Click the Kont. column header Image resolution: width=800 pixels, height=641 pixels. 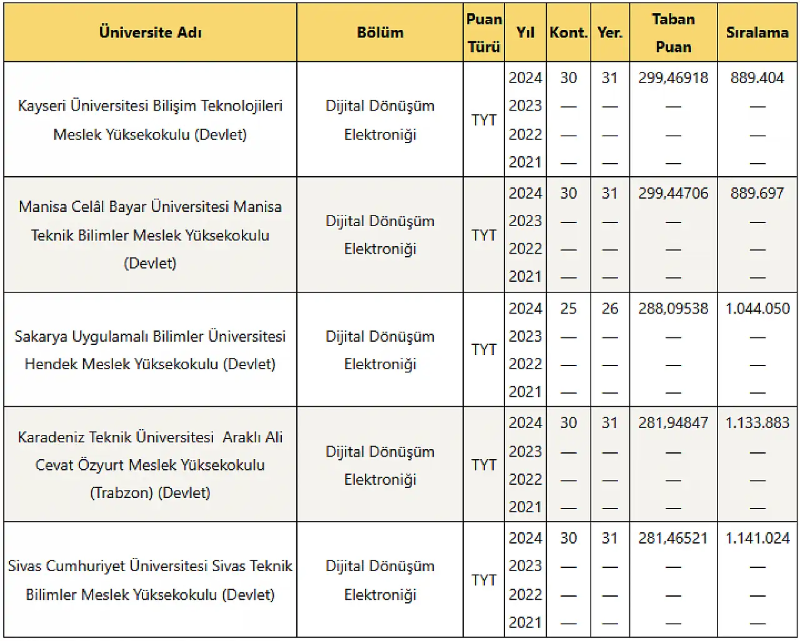point(568,32)
